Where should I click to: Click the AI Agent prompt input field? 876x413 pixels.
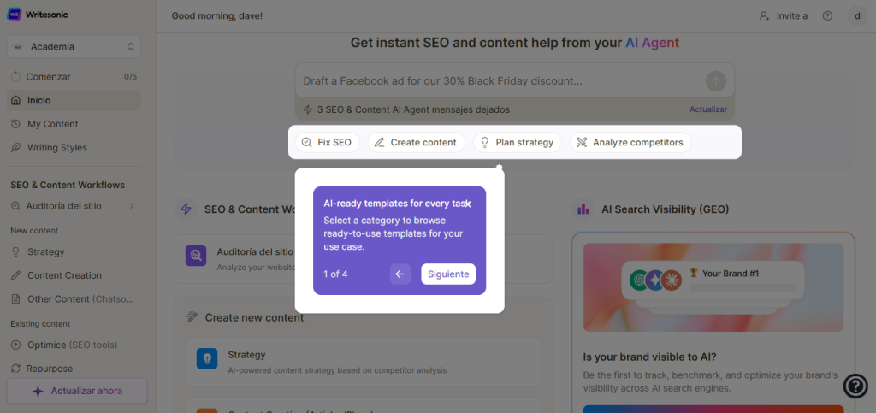pos(496,81)
